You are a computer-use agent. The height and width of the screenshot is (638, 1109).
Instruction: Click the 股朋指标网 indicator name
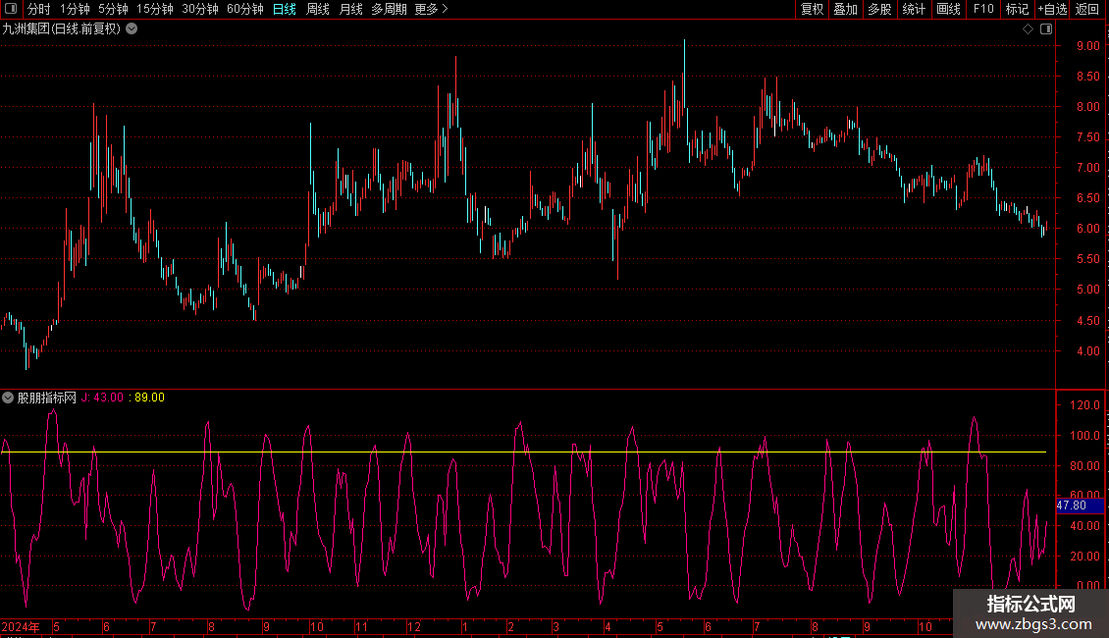point(47,398)
